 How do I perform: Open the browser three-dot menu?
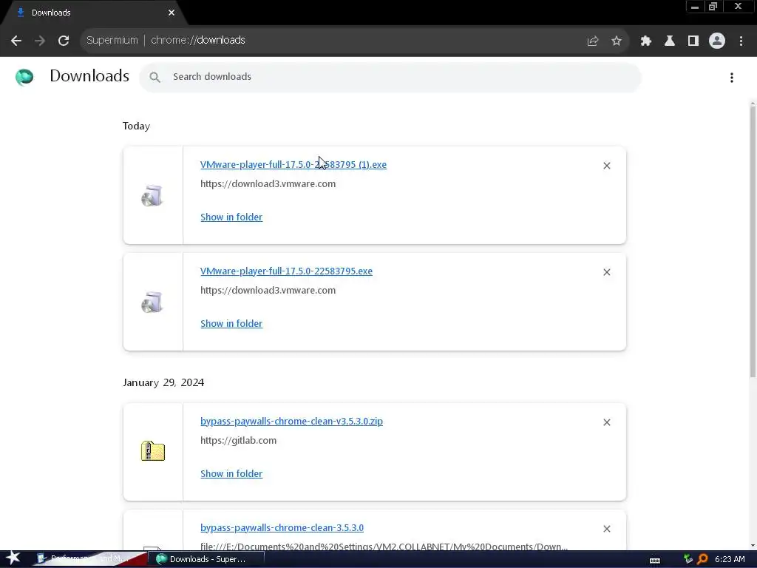tap(741, 41)
